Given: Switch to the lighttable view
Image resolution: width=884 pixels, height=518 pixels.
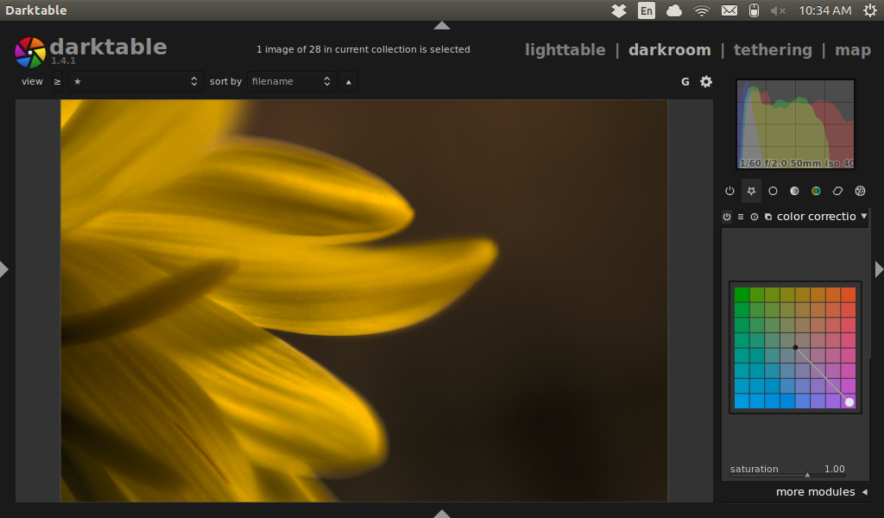Looking at the screenshot, I should click(565, 50).
